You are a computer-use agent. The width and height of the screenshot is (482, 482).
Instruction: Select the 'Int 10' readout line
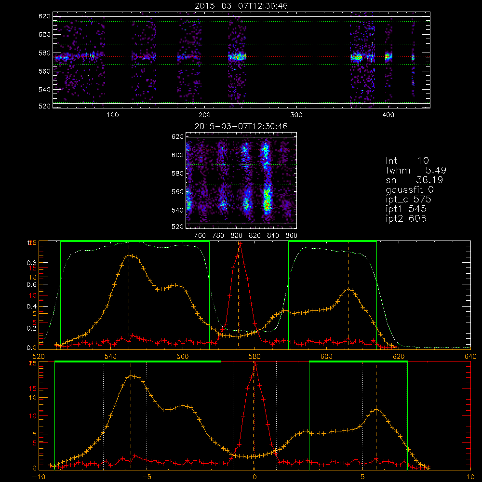coord(407,161)
